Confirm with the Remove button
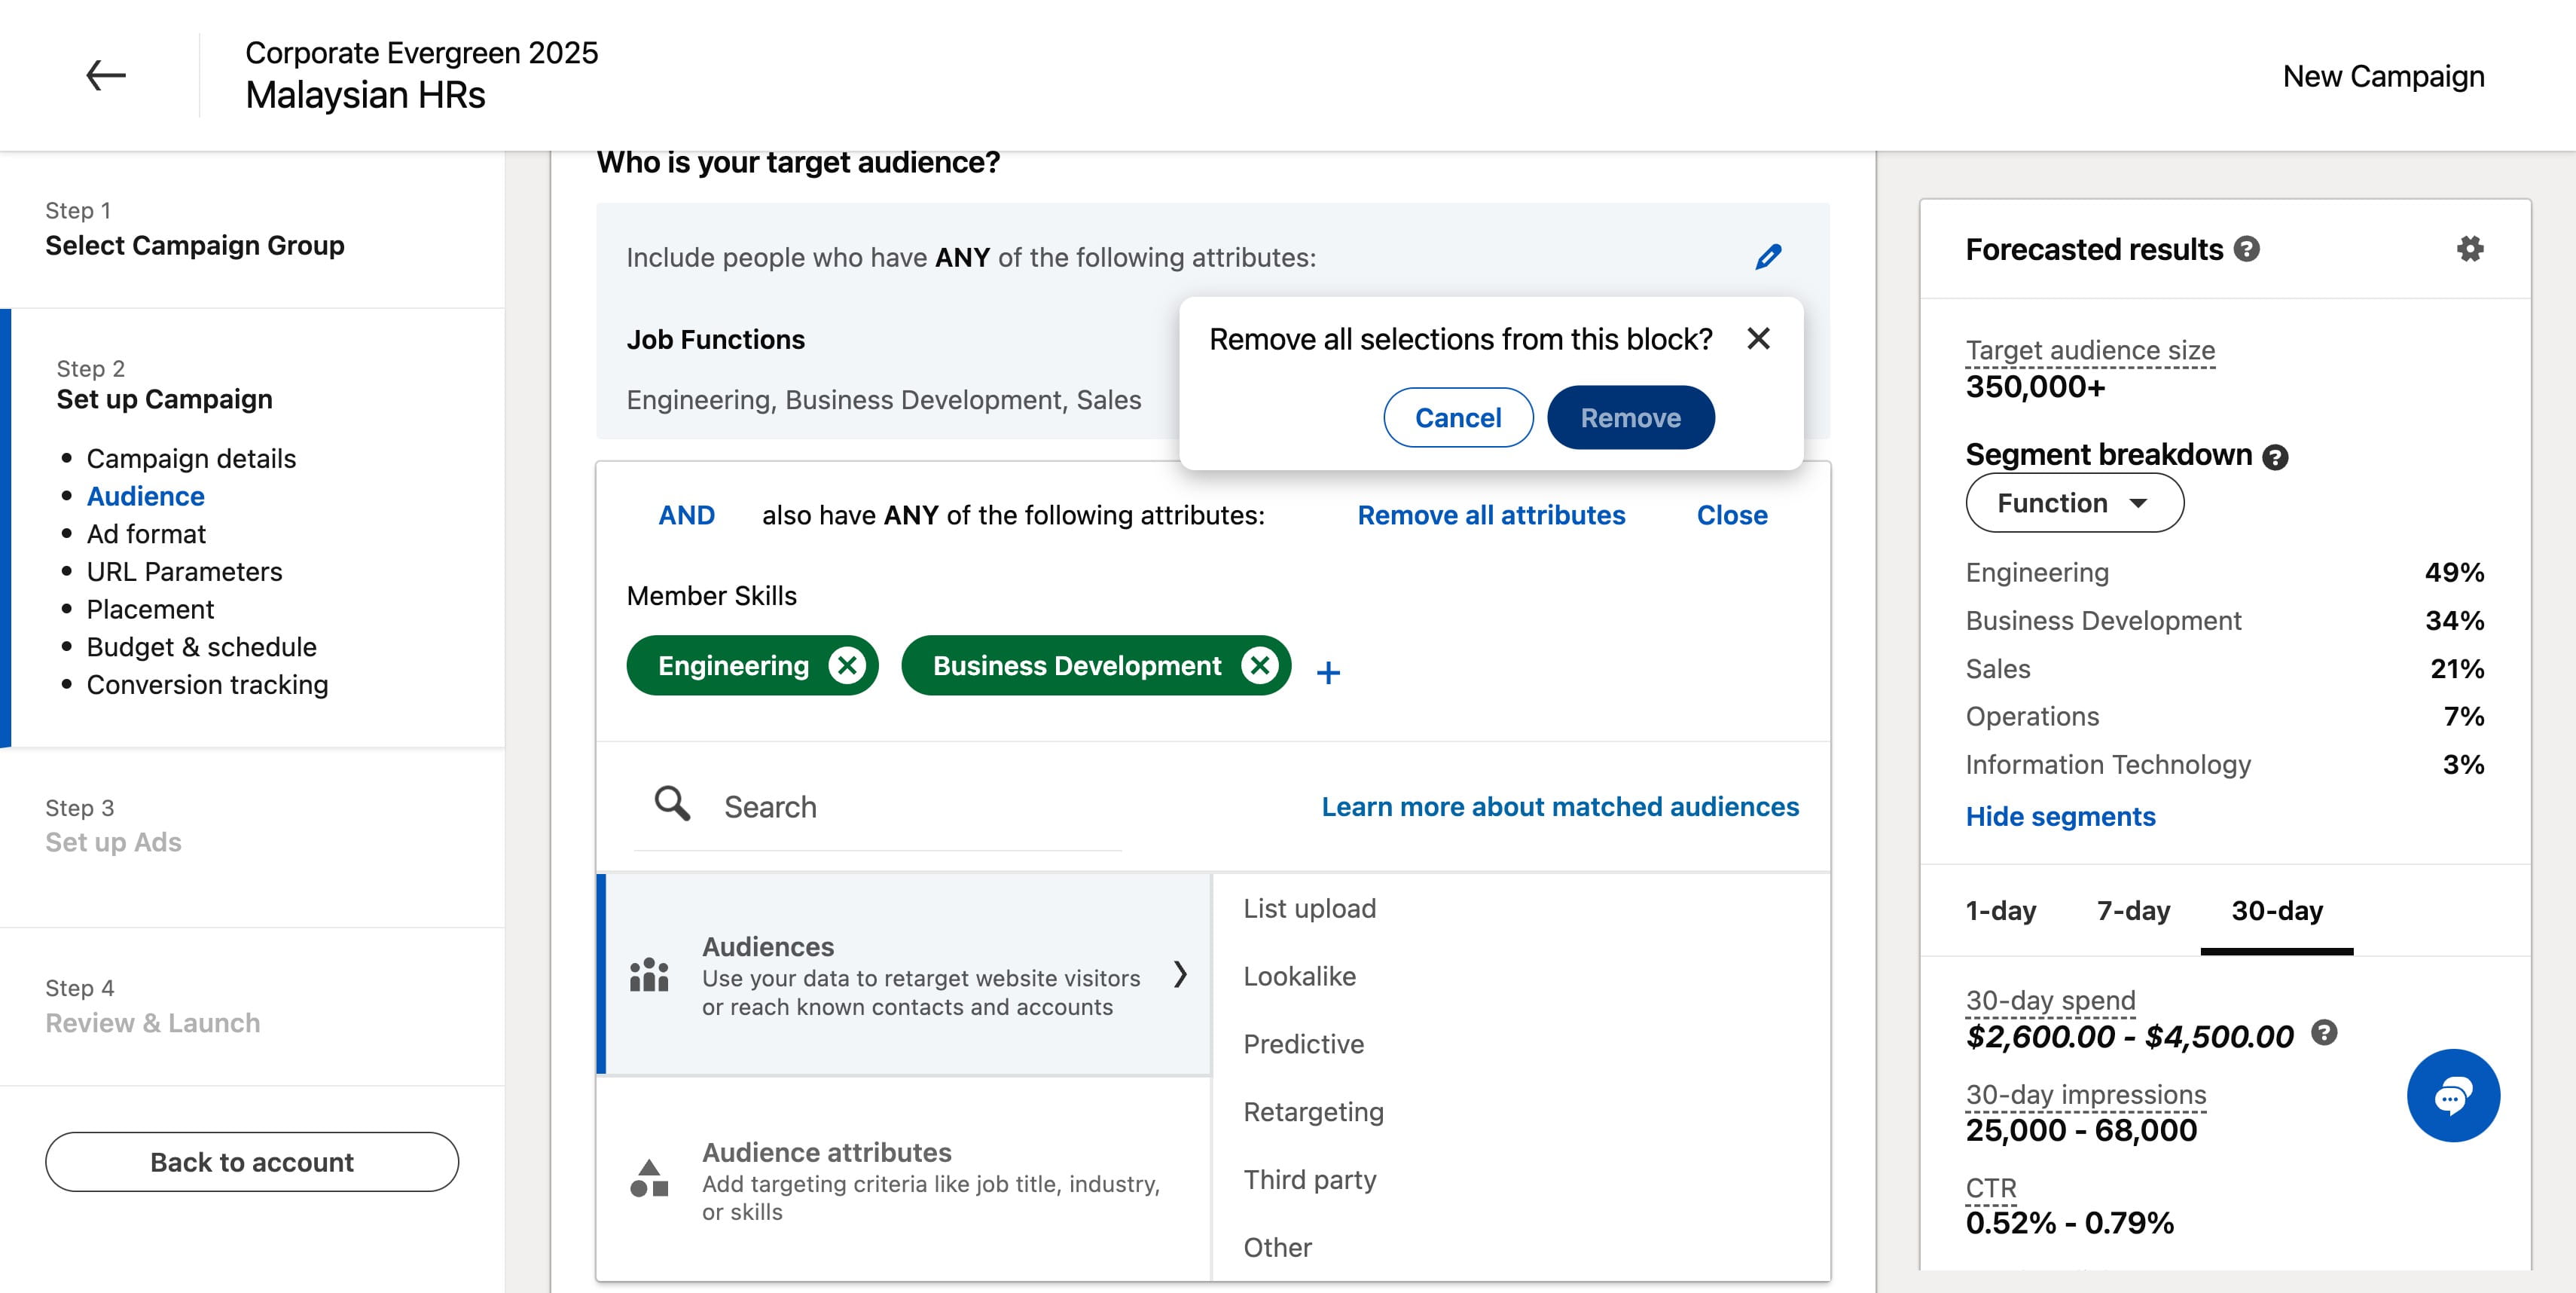The height and width of the screenshot is (1293, 2576). click(x=1630, y=417)
